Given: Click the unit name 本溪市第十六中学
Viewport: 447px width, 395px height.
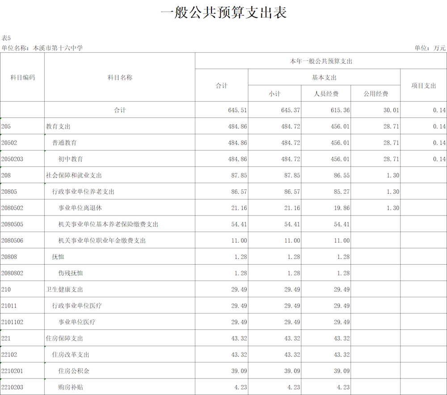Looking at the screenshot, I should [x=58, y=48].
